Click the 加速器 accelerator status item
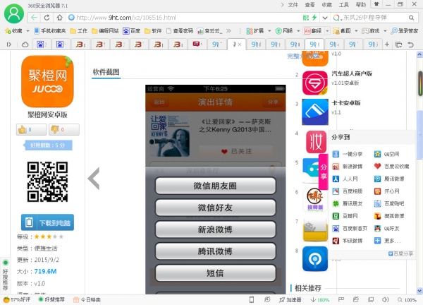 click(290, 299)
